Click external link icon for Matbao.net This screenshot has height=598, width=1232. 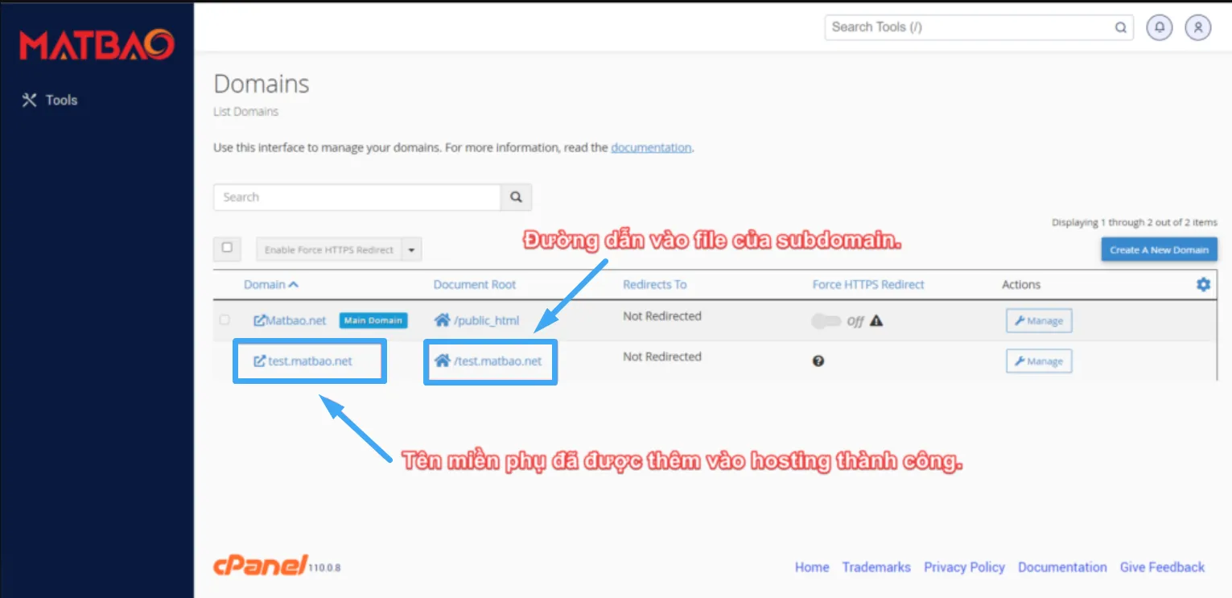(259, 320)
